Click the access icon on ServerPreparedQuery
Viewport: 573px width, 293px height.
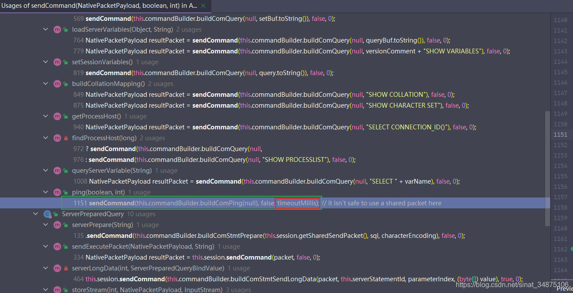(x=56, y=214)
